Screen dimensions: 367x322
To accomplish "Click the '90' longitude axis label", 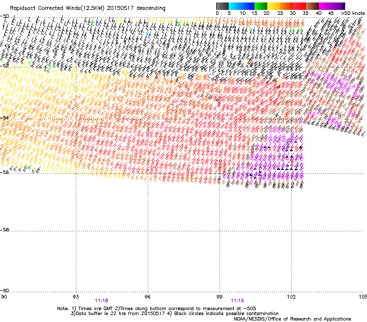I will (4, 297).
